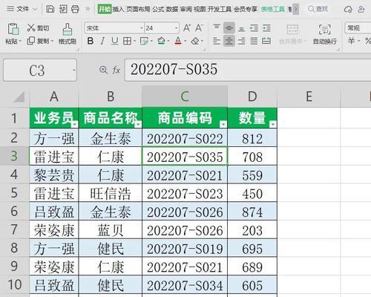Click the export to PDF icon beside Save
371x297 pixels.
pos(63,9)
